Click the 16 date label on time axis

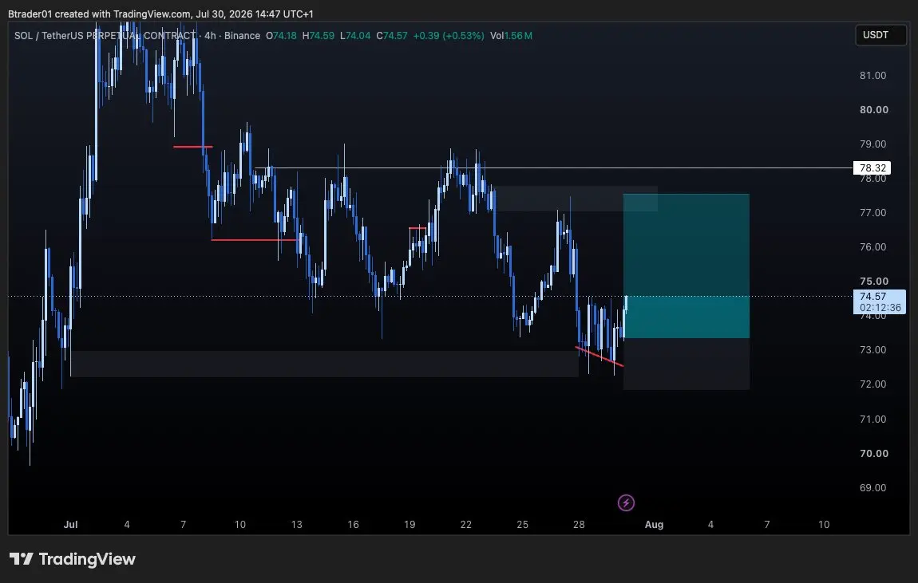353,525
